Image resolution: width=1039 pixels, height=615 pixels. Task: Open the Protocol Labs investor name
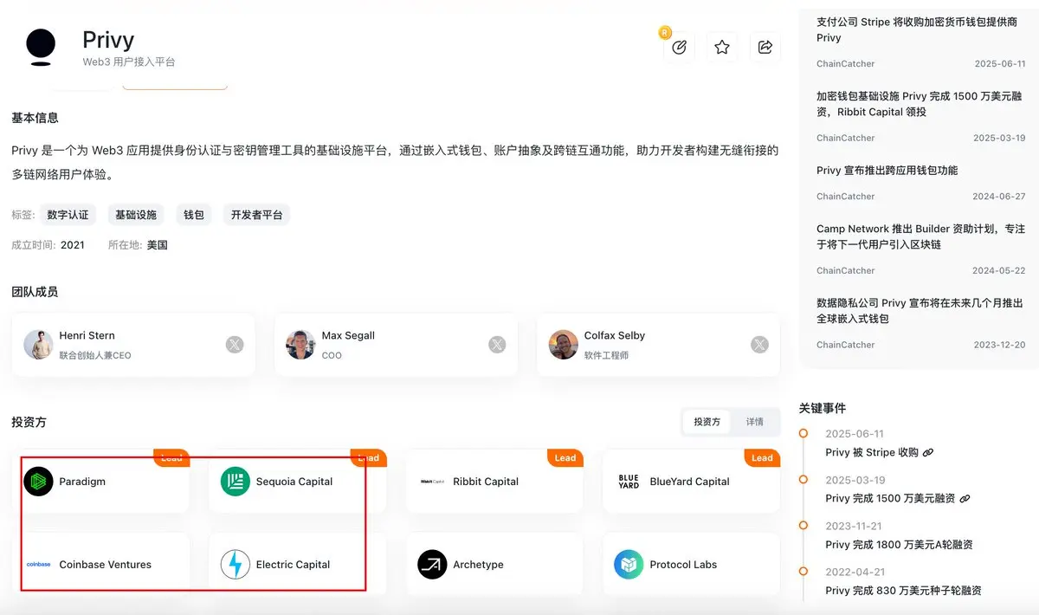[683, 565]
